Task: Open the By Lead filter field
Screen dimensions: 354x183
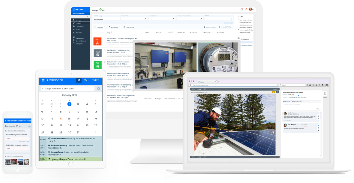Action: (218, 19)
